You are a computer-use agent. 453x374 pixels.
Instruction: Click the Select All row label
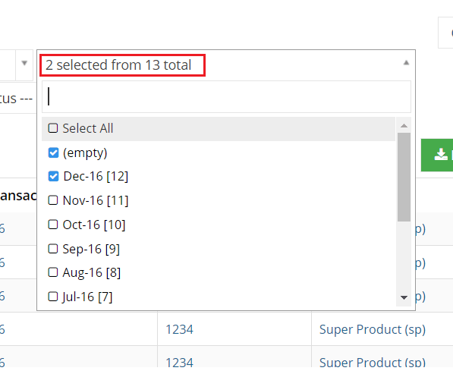pos(88,128)
